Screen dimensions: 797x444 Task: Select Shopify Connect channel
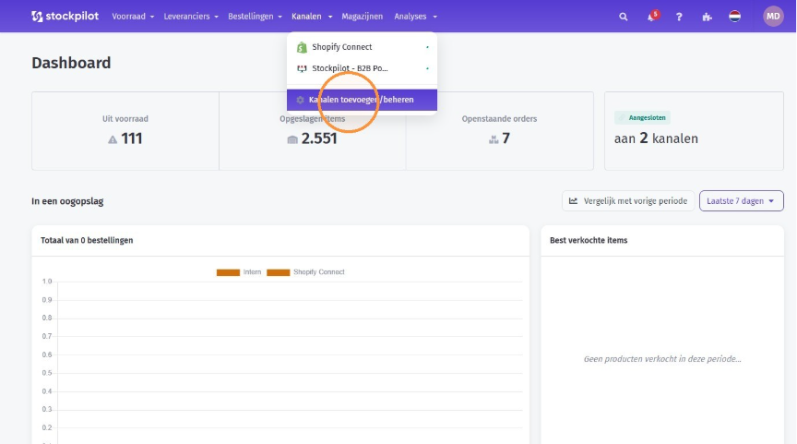coord(362,47)
